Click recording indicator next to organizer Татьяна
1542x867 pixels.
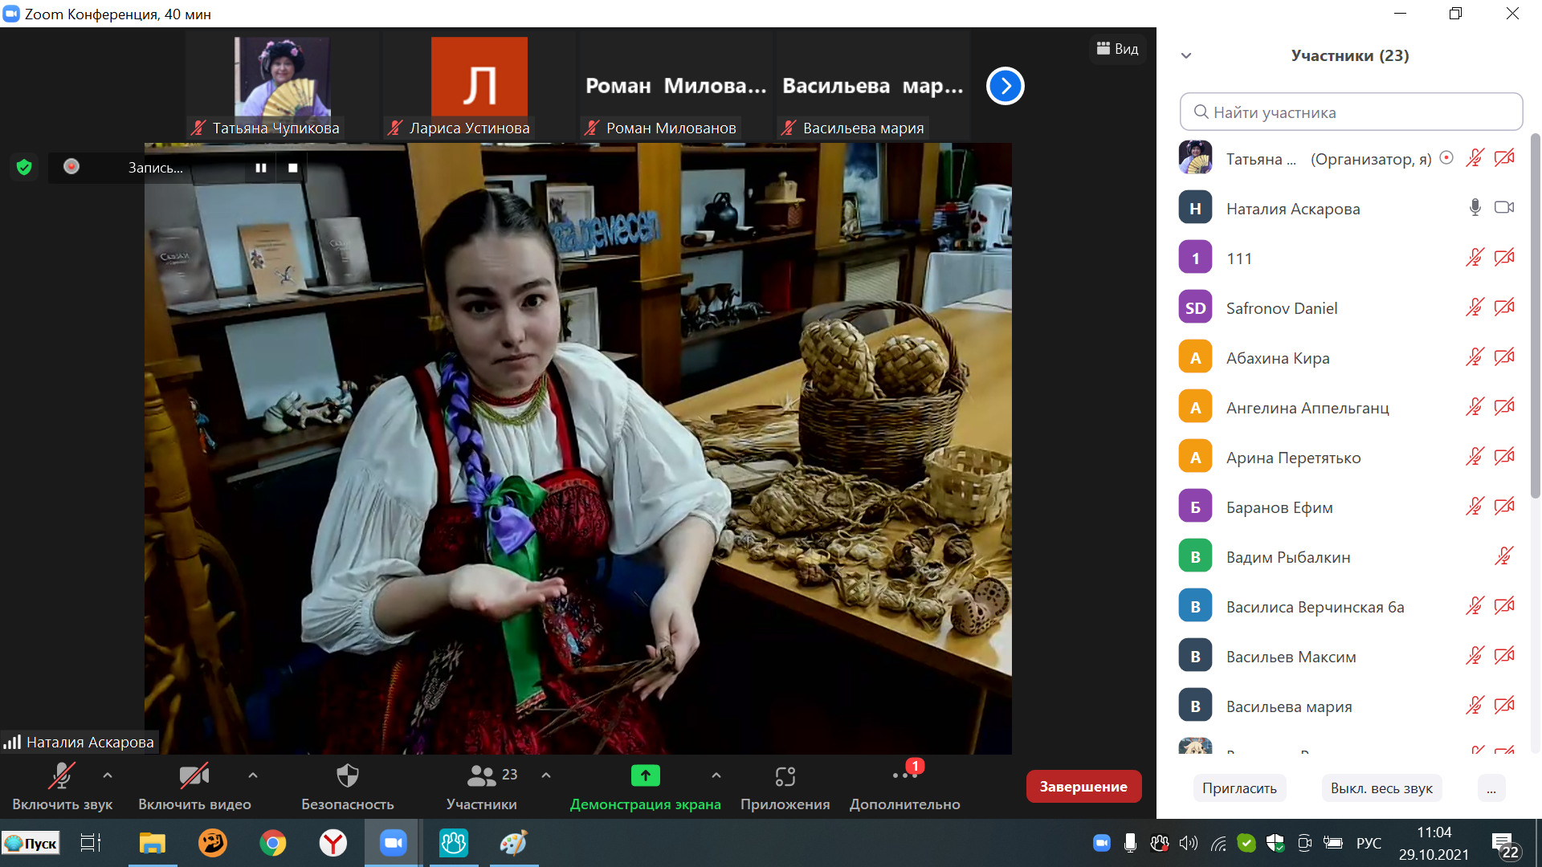coord(1446,158)
